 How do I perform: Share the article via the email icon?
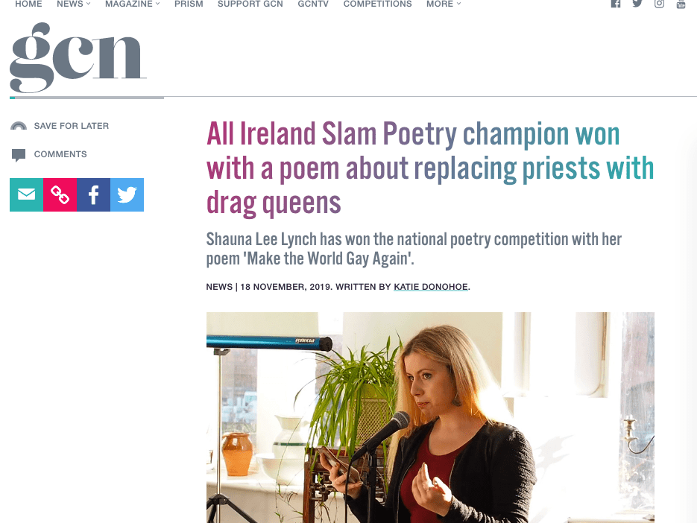coord(26,194)
